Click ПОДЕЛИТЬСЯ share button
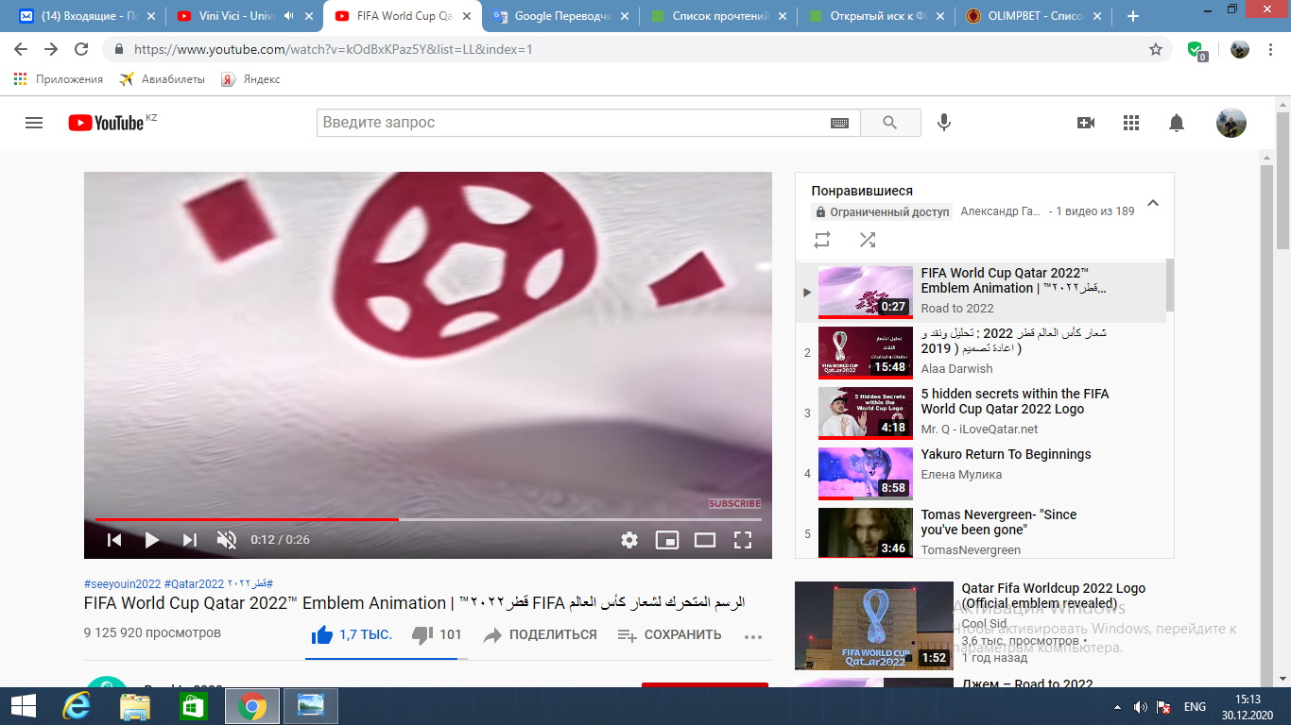 click(541, 635)
